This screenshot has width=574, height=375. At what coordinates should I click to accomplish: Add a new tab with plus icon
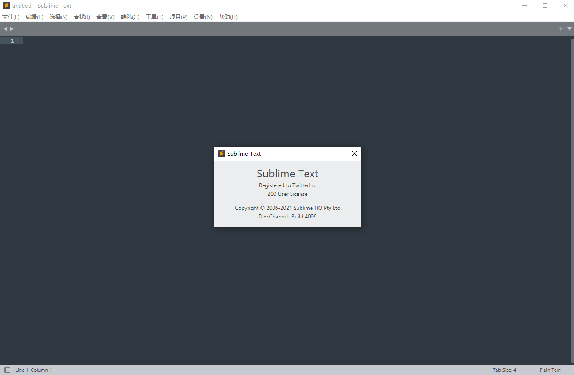561,29
